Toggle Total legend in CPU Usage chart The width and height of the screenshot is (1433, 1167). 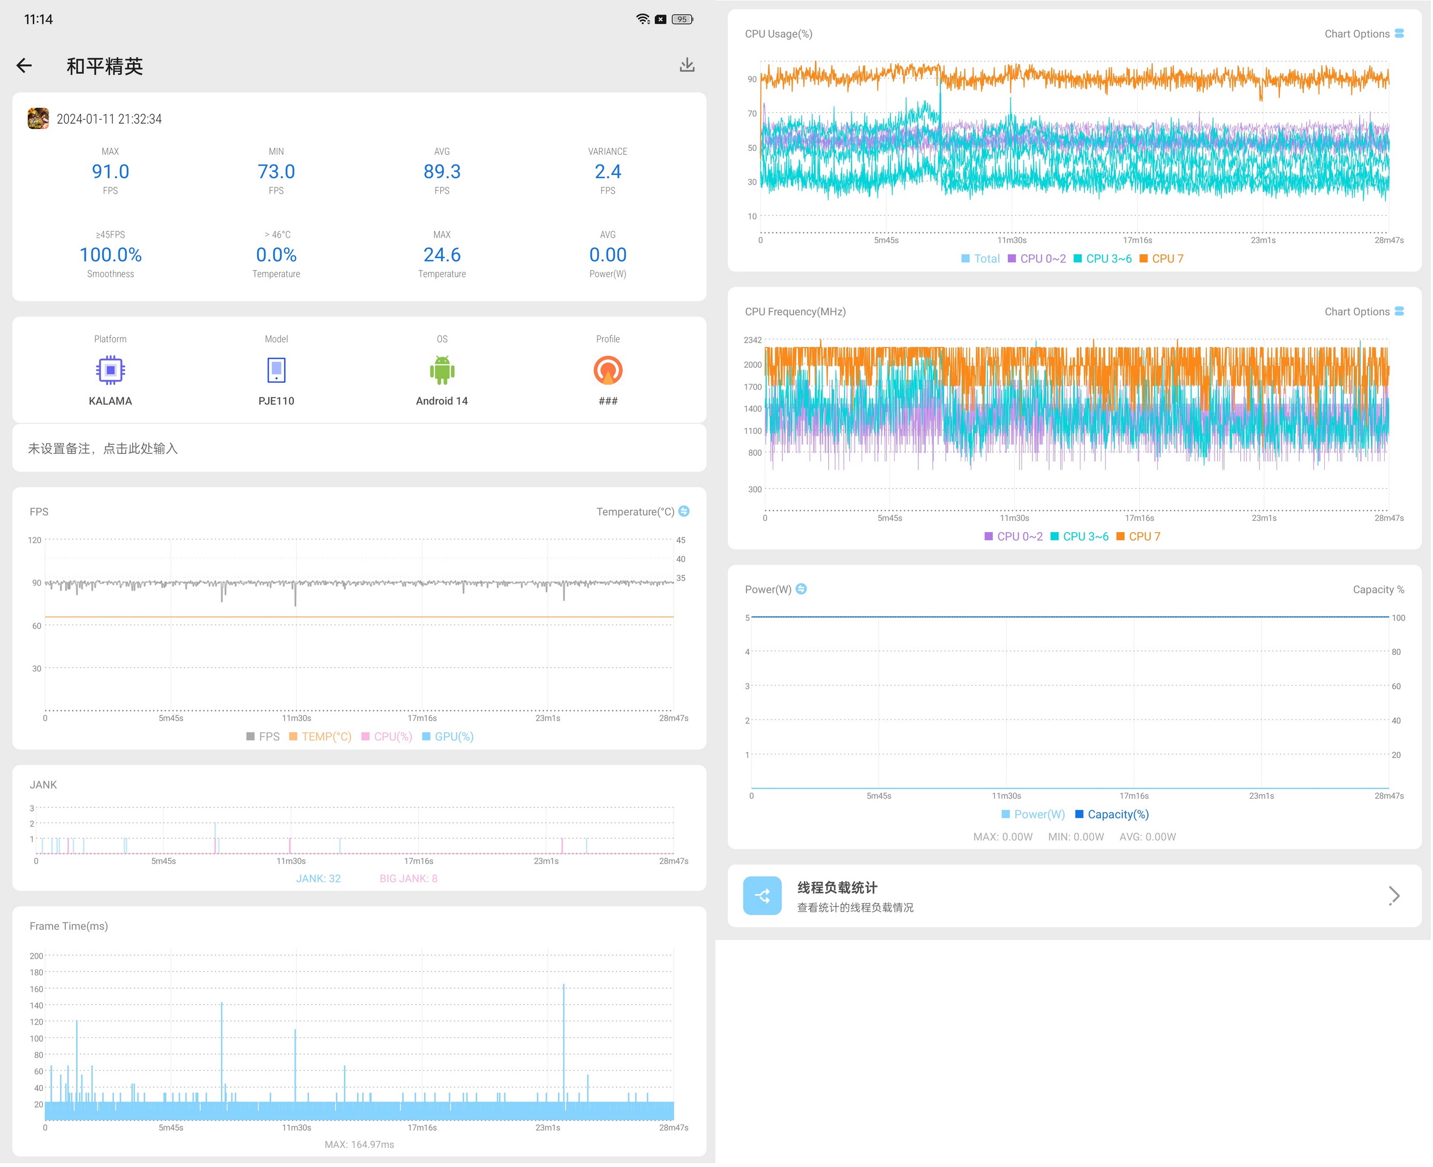pos(981,258)
